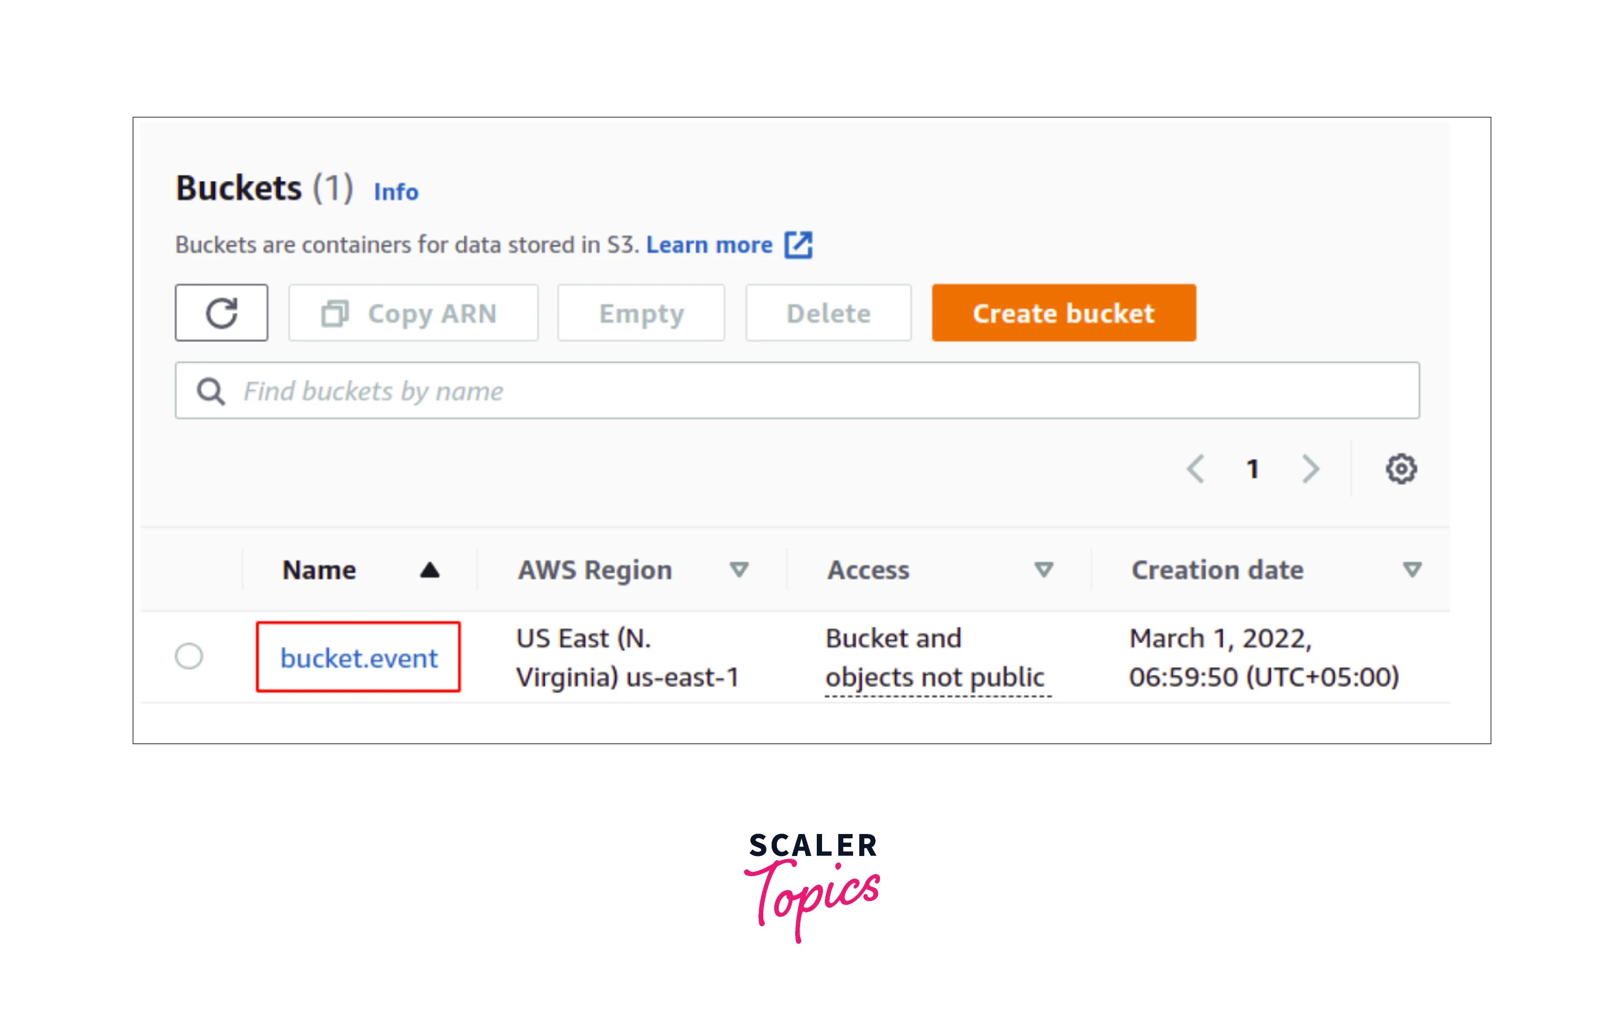Open the Creation date sort dropdown
Viewport: 1624px width, 1035px height.
coord(1411,570)
